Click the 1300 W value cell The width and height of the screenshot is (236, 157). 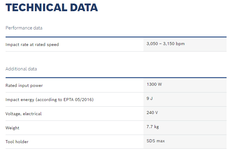click(x=185, y=85)
